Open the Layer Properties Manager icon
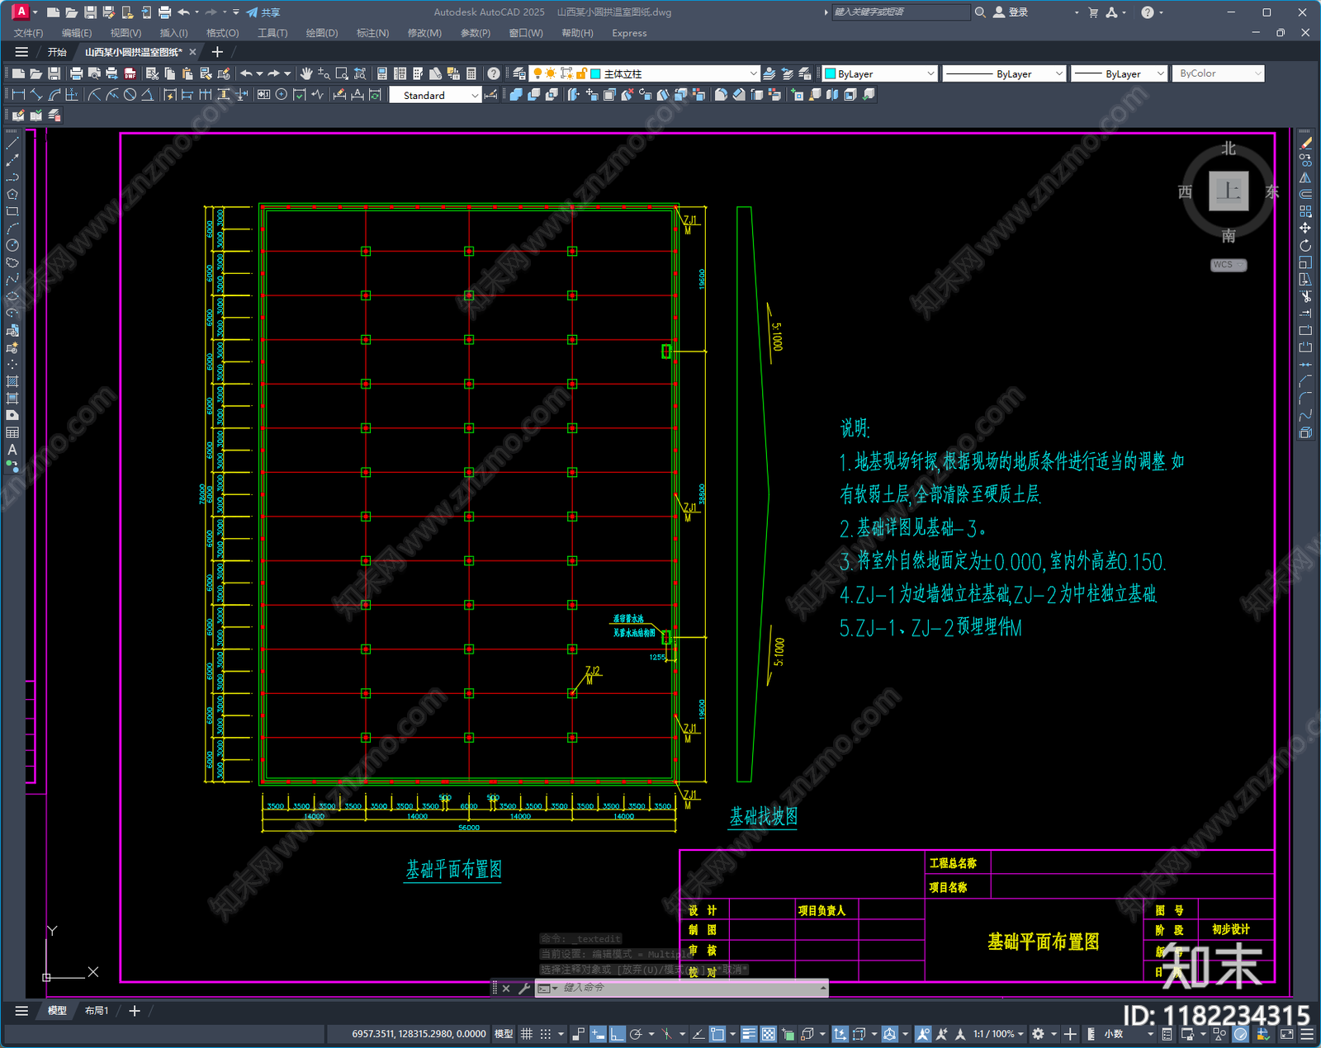 (x=519, y=73)
